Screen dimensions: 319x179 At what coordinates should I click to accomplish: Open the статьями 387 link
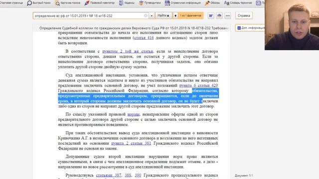(109, 175)
